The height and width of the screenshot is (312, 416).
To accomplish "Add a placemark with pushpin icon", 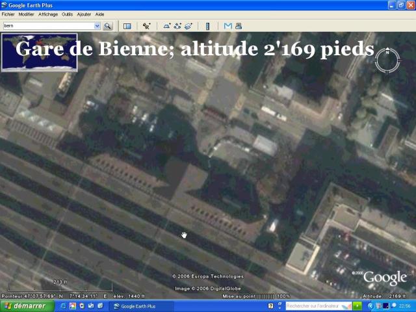I will click(146, 26).
